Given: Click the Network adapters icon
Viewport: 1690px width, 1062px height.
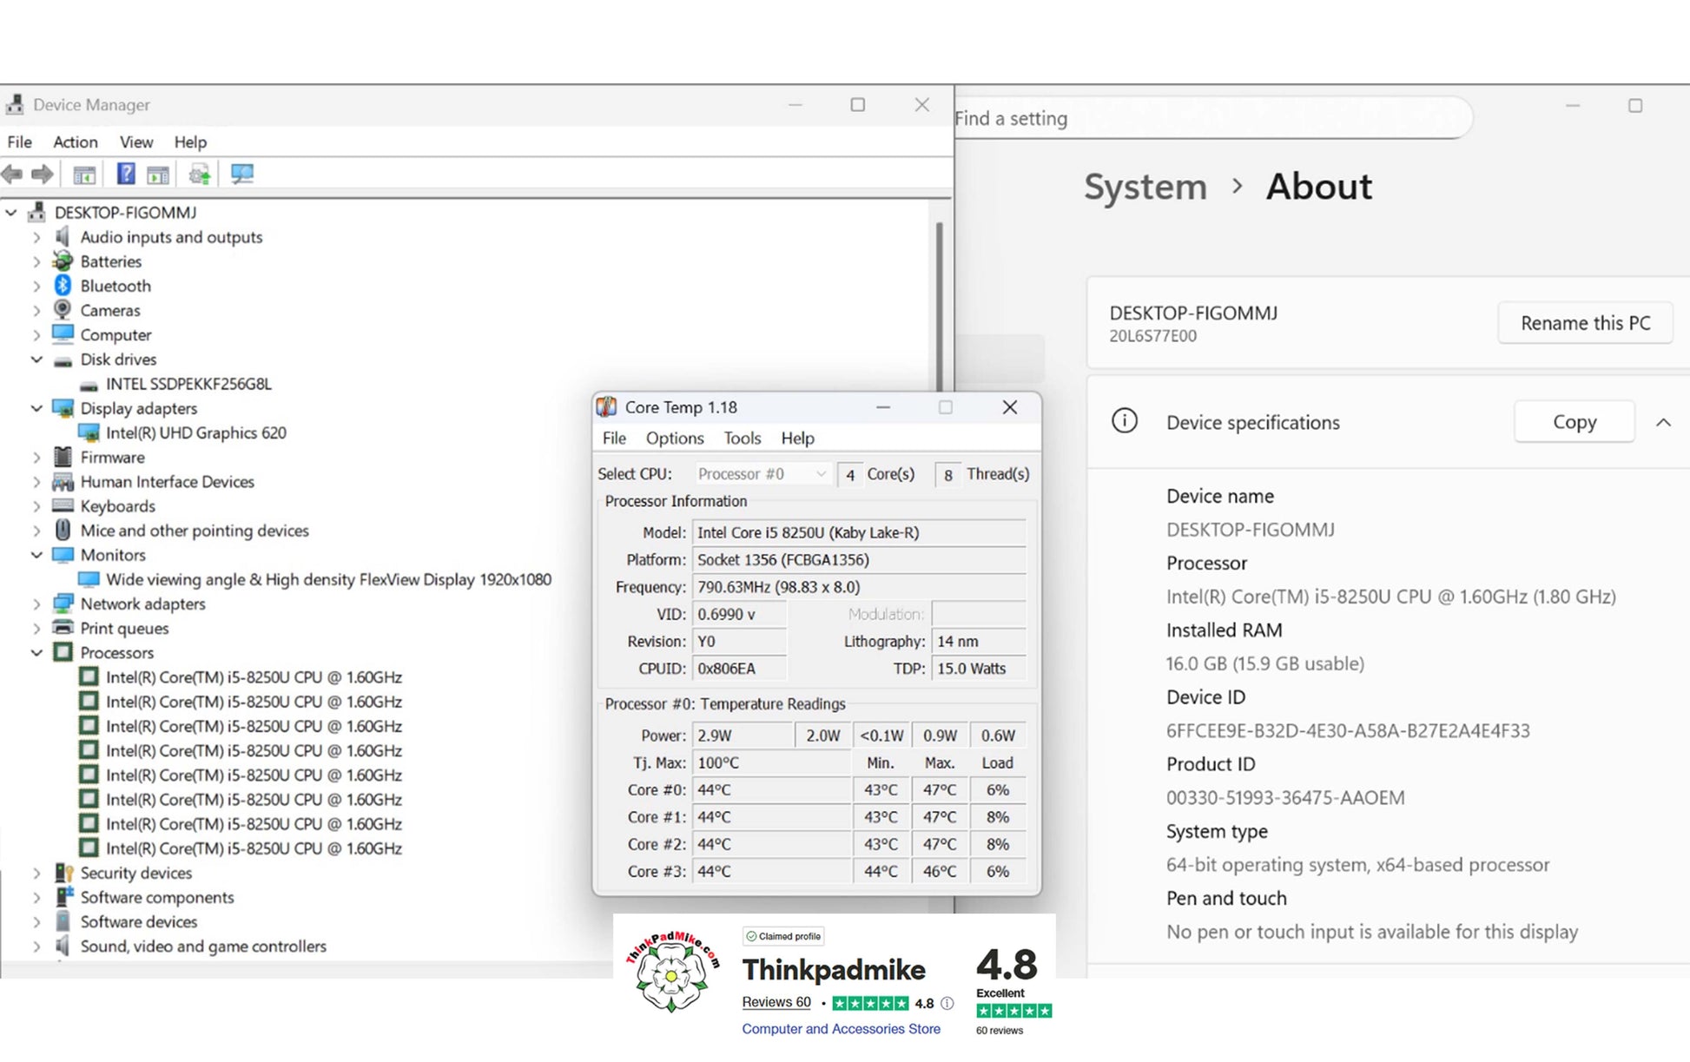Looking at the screenshot, I should (63, 604).
